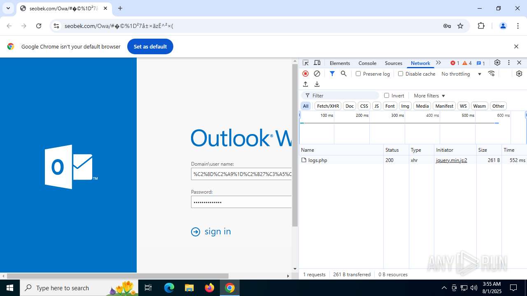Open the 1 issue indicator
The height and width of the screenshot is (296, 527).
pos(481,63)
